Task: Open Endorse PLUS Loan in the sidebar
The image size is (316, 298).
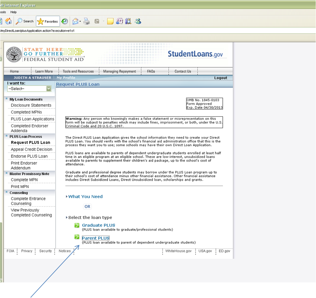Action: [x=29, y=156]
